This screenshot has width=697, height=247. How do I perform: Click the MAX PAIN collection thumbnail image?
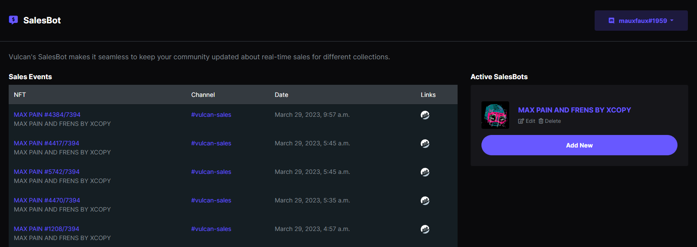pos(495,115)
